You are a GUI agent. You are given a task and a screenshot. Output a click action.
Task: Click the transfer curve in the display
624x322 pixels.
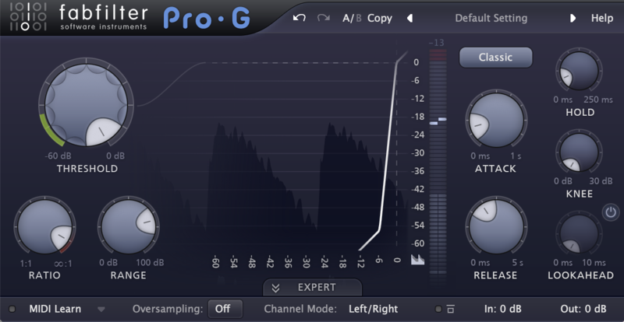(x=386, y=159)
